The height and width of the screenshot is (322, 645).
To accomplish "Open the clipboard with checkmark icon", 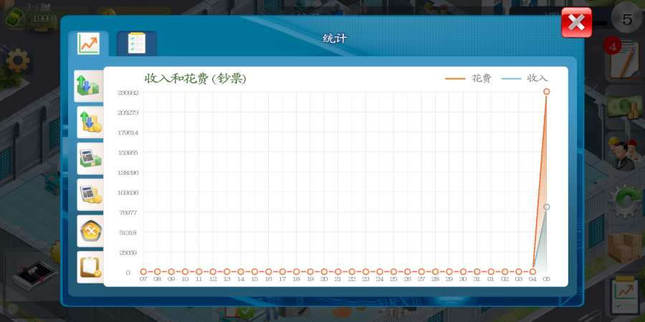I will 90,267.
